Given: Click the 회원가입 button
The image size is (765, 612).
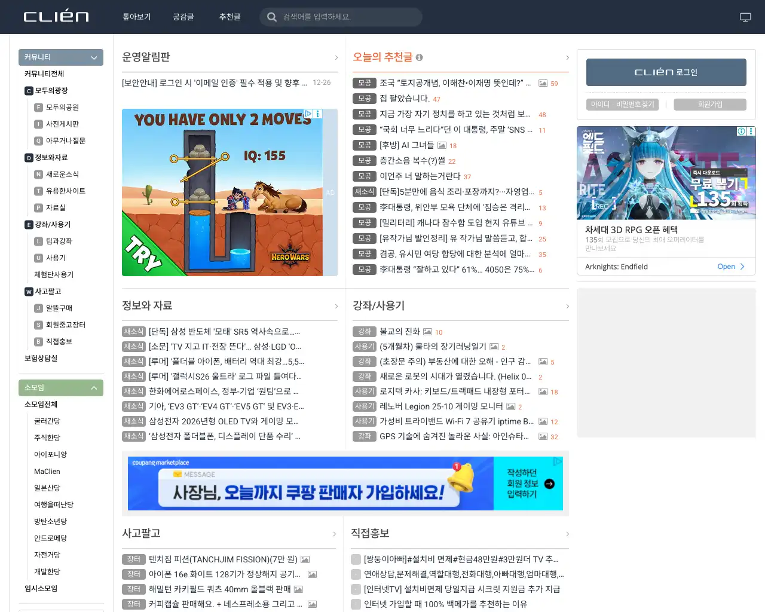Looking at the screenshot, I should pos(710,104).
